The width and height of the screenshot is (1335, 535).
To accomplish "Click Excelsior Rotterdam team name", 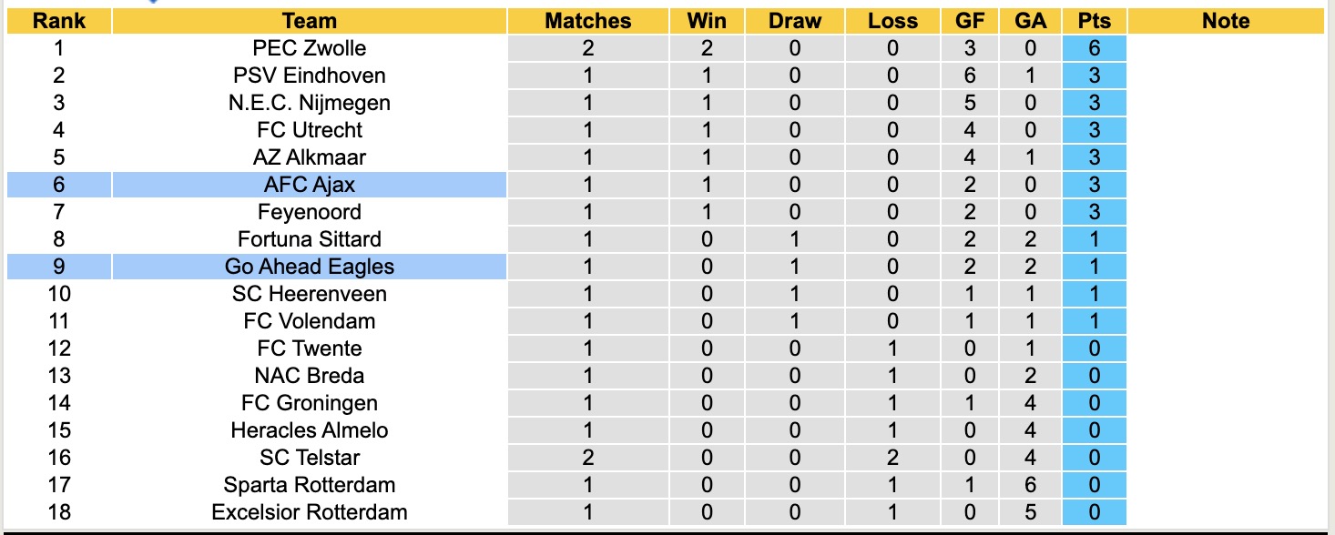I will pyautogui.click(x=309, y=512).
